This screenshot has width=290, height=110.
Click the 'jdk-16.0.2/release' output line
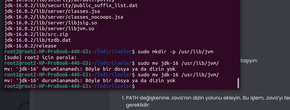30,46
